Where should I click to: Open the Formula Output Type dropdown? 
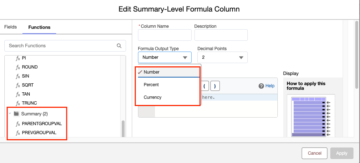(165, 57)
